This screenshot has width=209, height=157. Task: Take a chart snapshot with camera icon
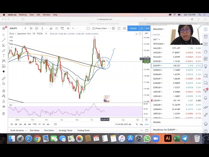(x=124, y=28)
